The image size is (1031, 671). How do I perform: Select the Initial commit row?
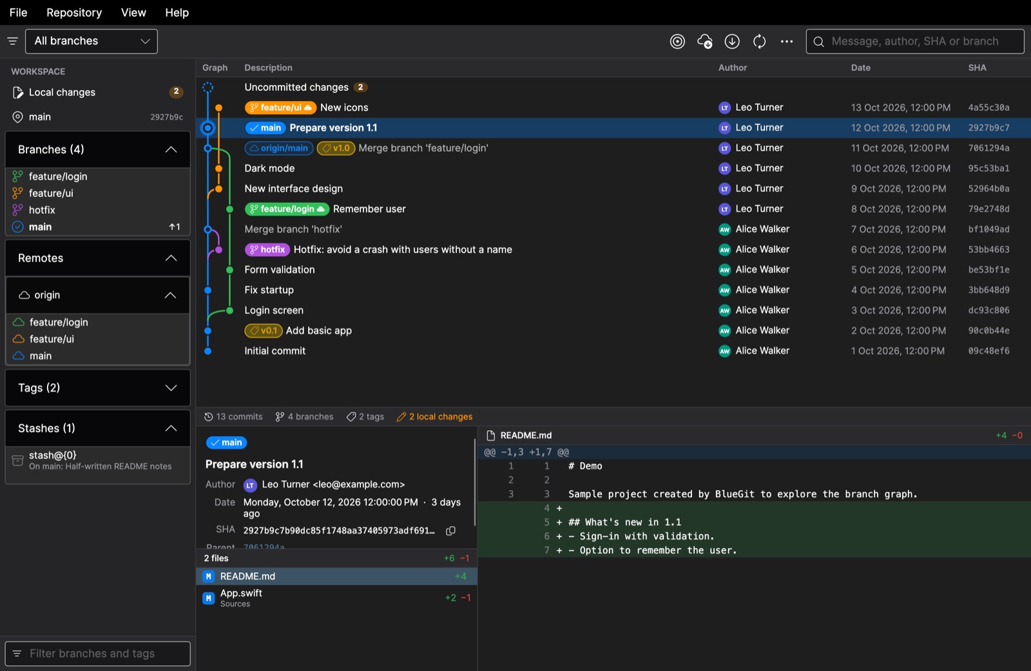[x=613, y=351]
